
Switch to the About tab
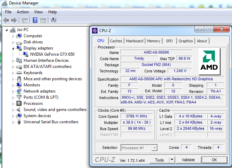[202, 41]
